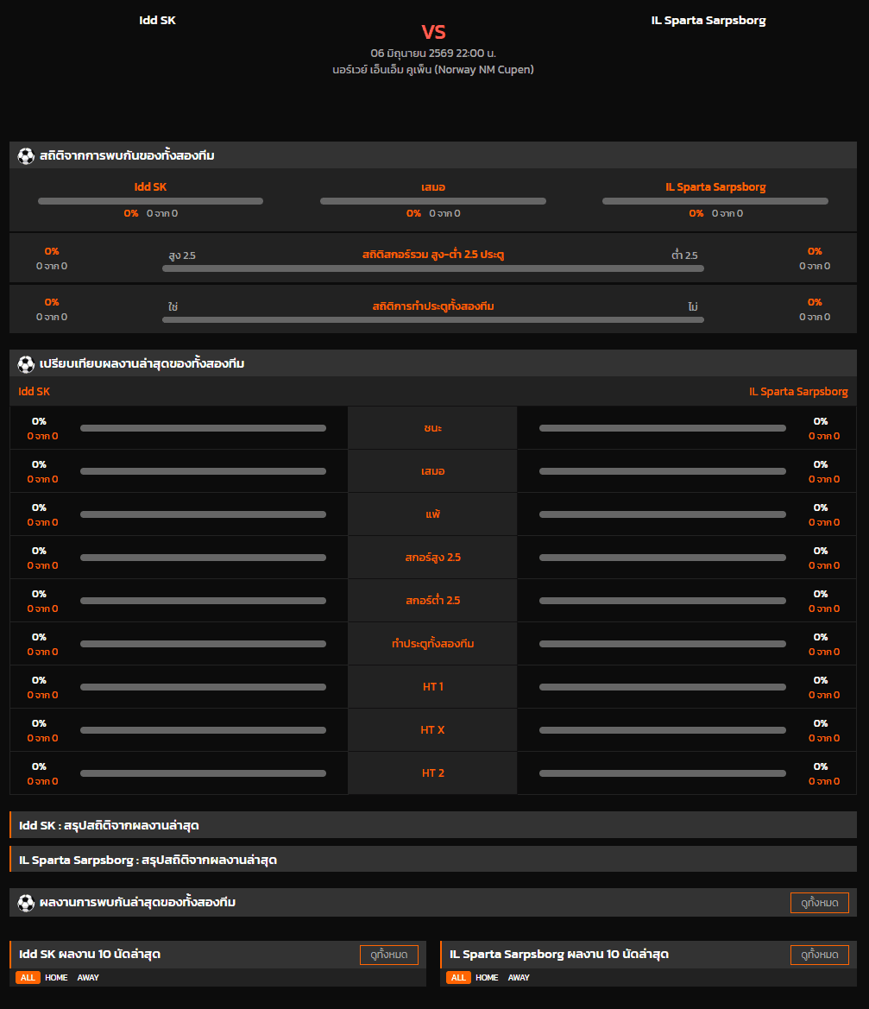
Task: Click the red VS label
Action: 433,32
